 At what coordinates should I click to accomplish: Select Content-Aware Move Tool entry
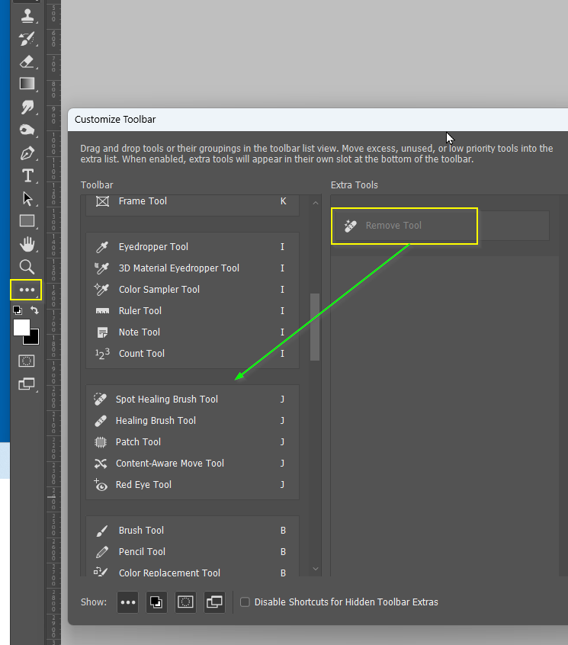[x=192, y=464]
